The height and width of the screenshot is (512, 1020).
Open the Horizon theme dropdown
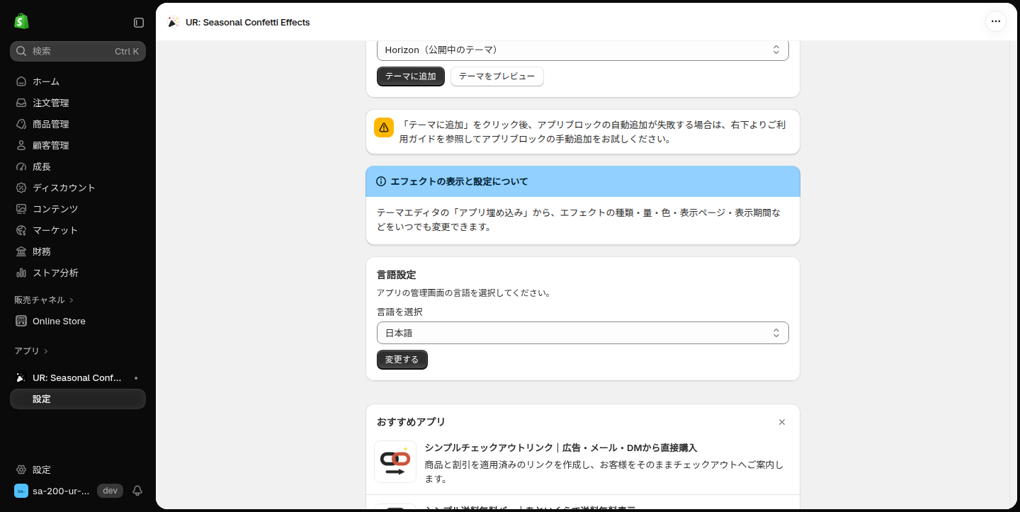(582, 50)
